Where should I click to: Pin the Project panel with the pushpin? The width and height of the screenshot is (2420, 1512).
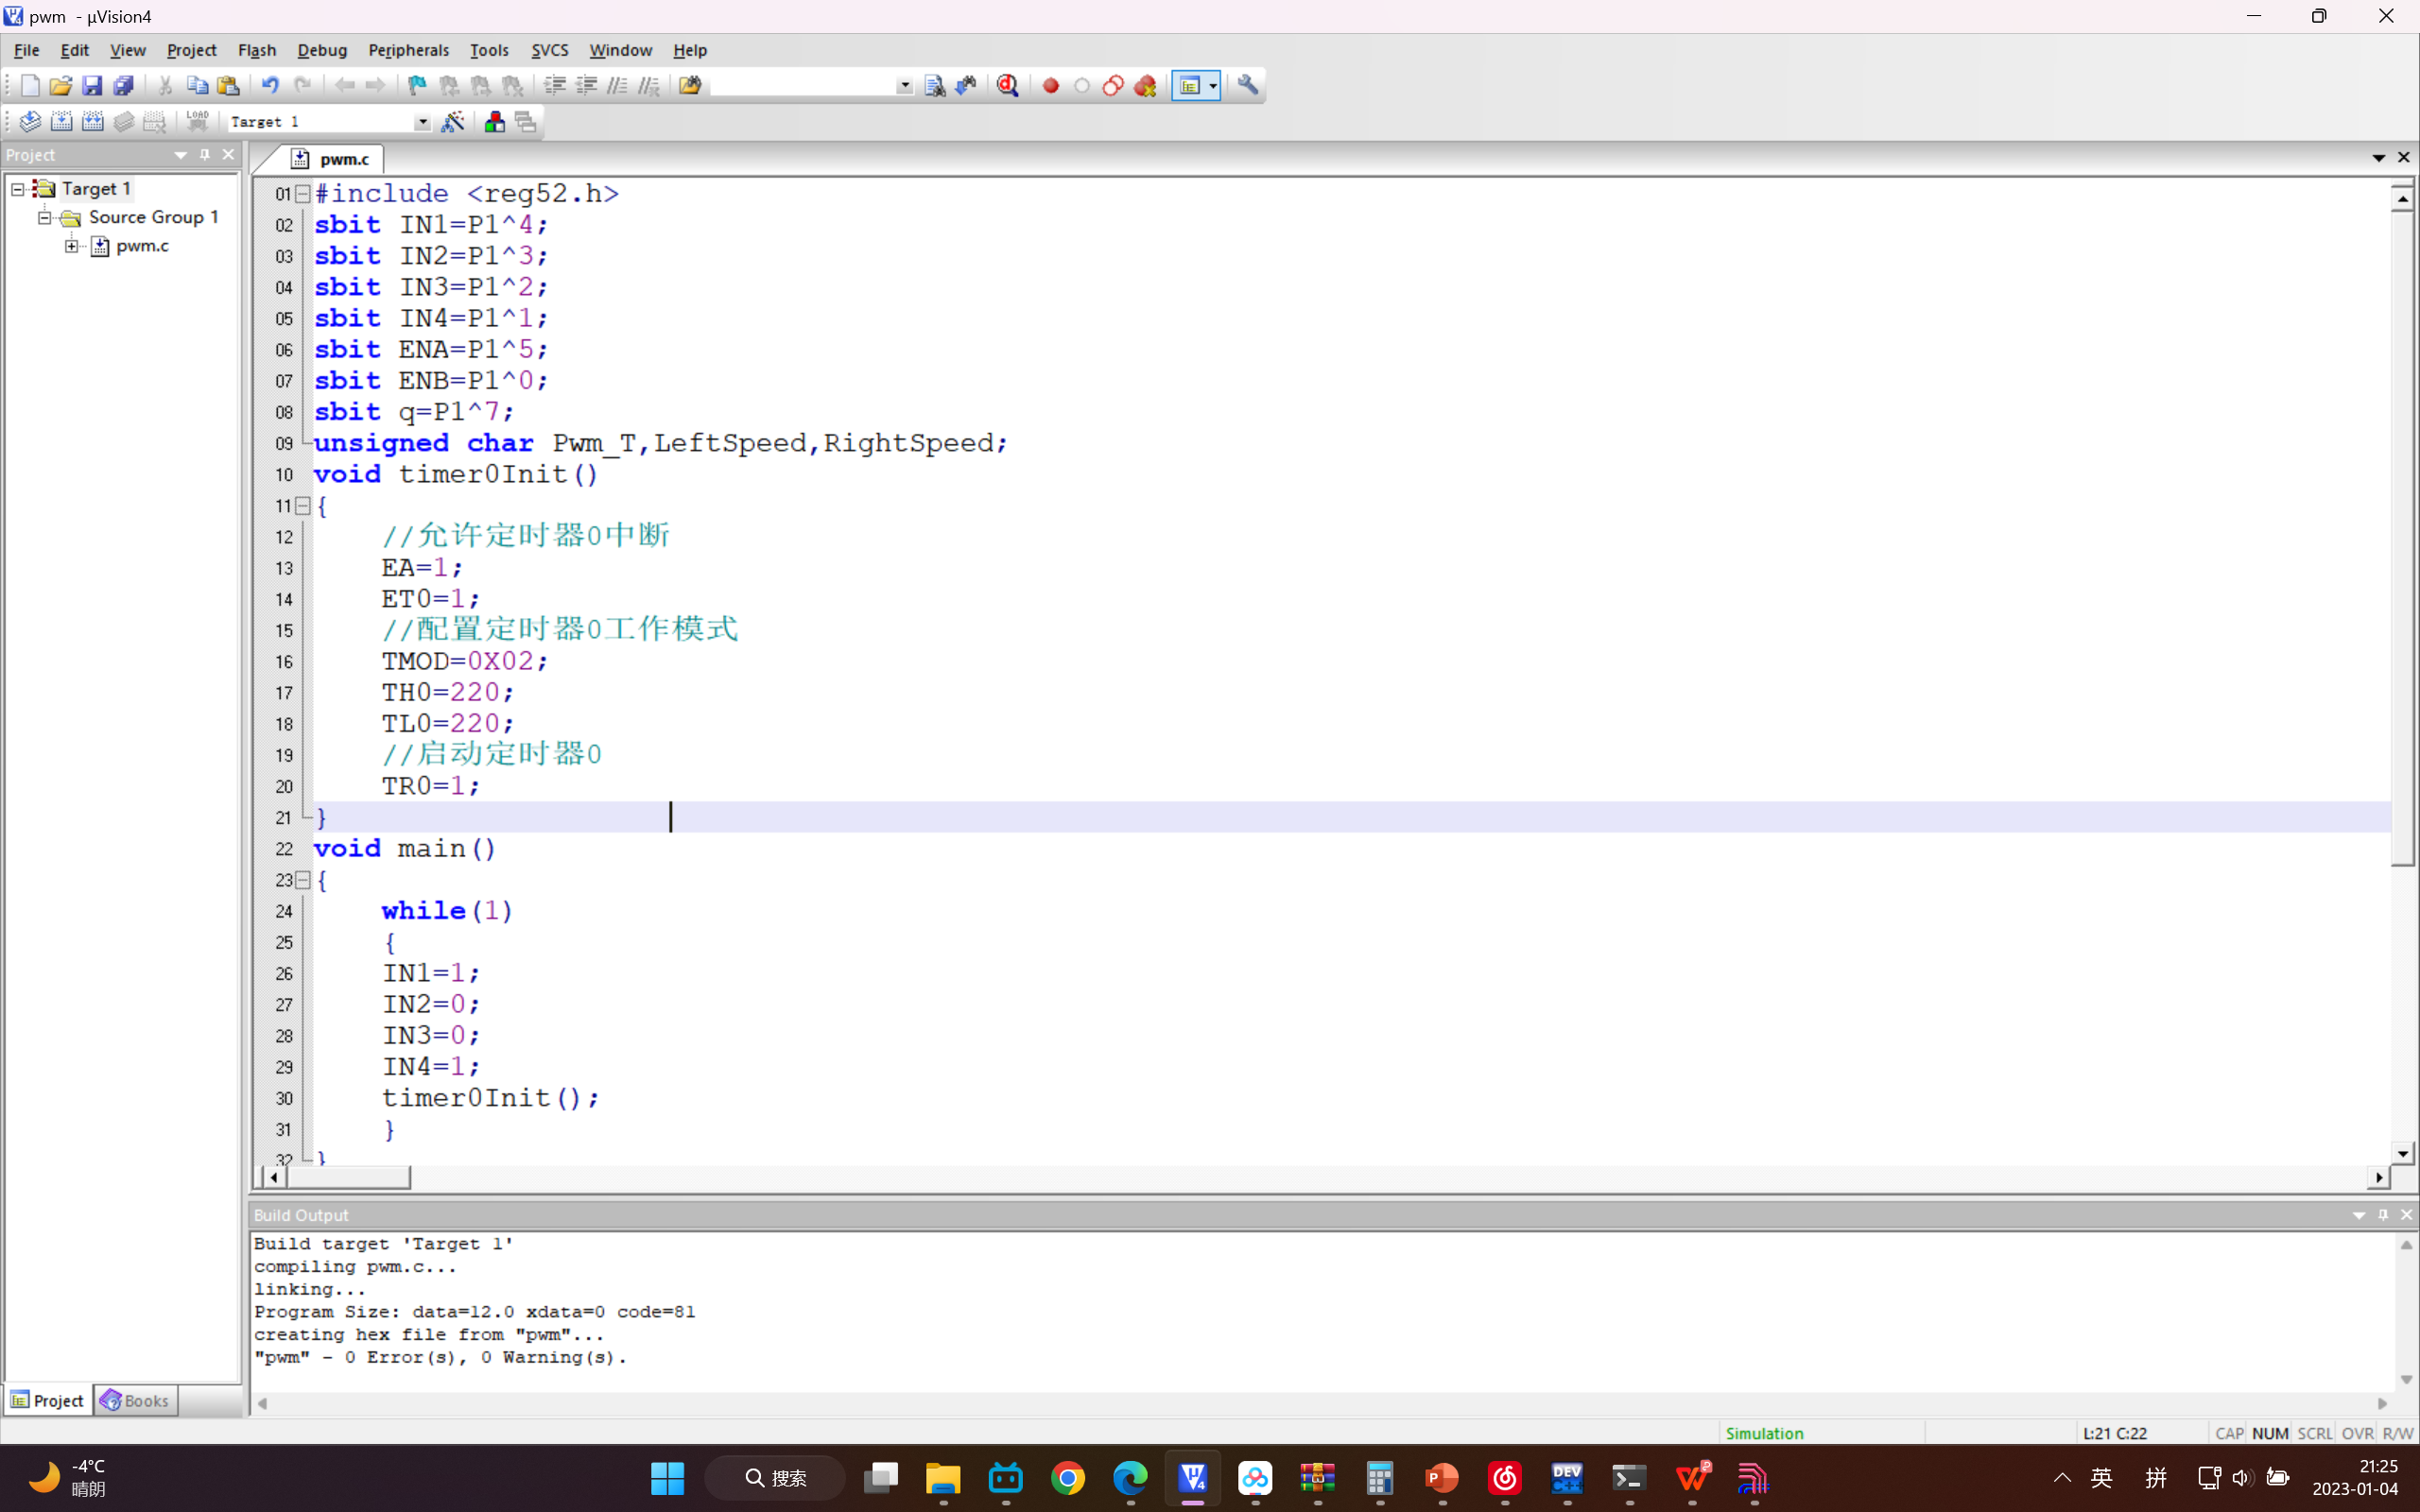point(205,155)
